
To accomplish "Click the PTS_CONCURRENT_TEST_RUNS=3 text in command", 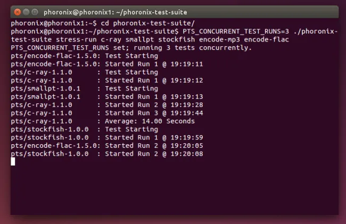I will coord(236,31).
